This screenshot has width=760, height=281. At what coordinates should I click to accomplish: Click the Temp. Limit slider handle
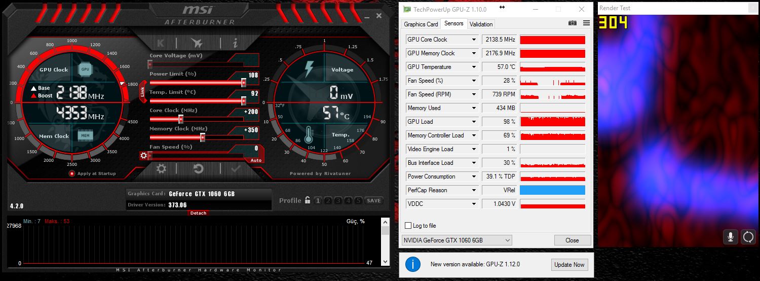point(244,101)
